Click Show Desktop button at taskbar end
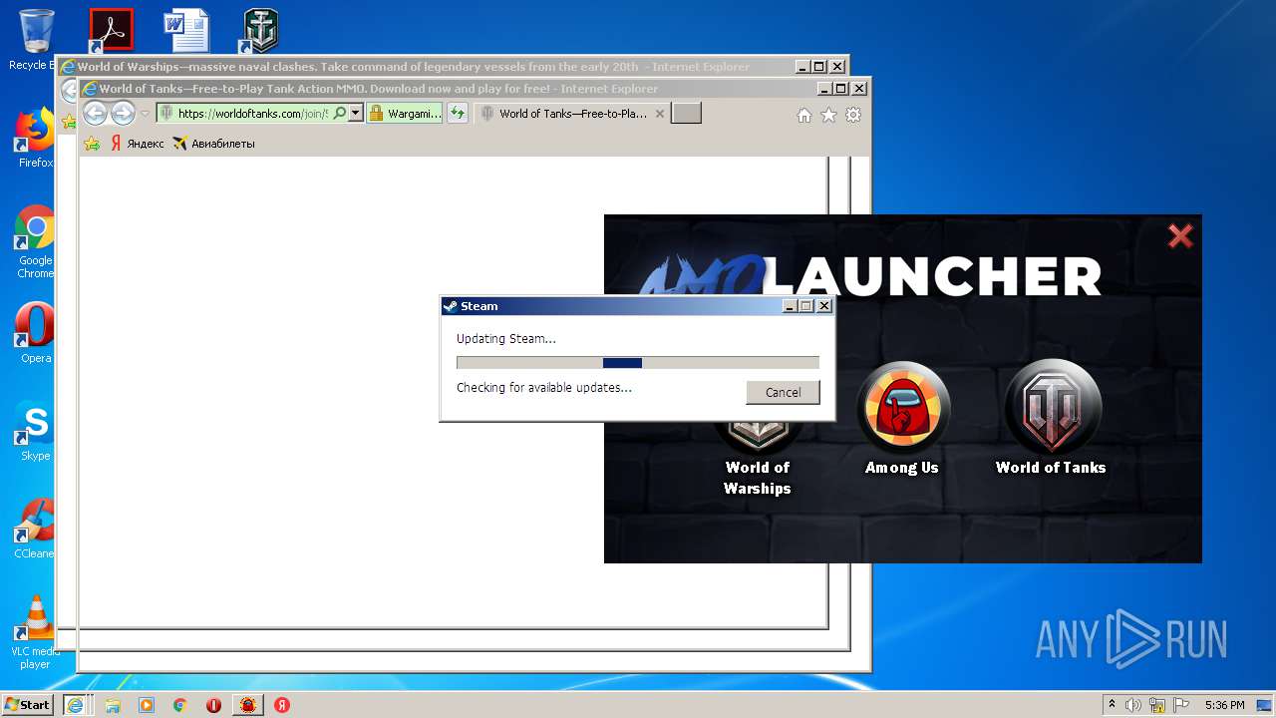This screenshot has width=1276, height=718. tap(1266, 705)
